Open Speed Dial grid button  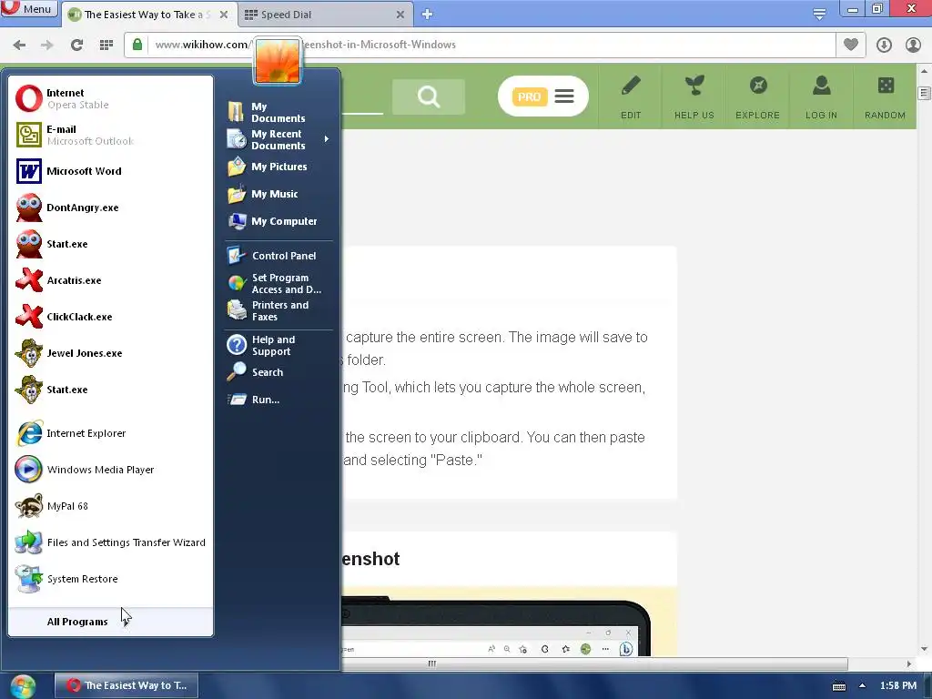click(106, 45)
